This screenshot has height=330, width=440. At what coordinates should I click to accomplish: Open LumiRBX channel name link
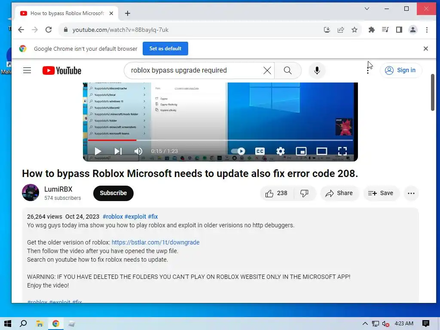coord(58,189)
